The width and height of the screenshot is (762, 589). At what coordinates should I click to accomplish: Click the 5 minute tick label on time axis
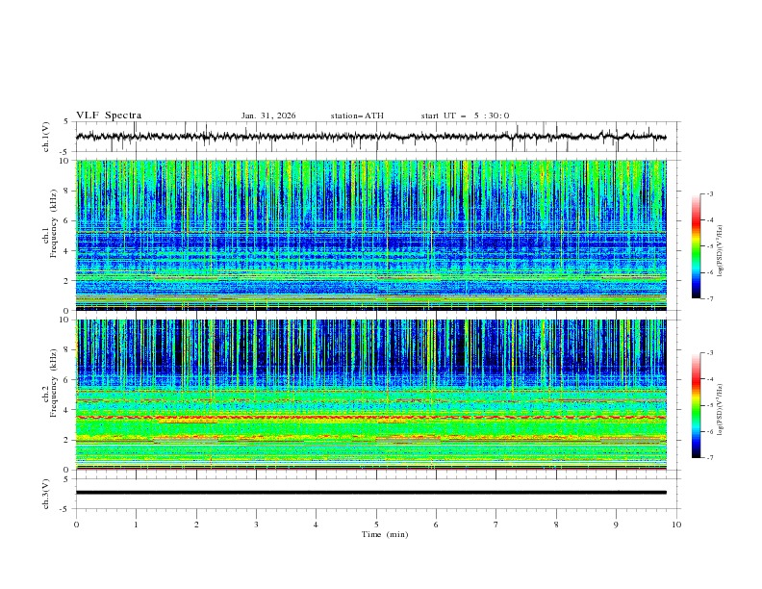(x=376, y=525)
